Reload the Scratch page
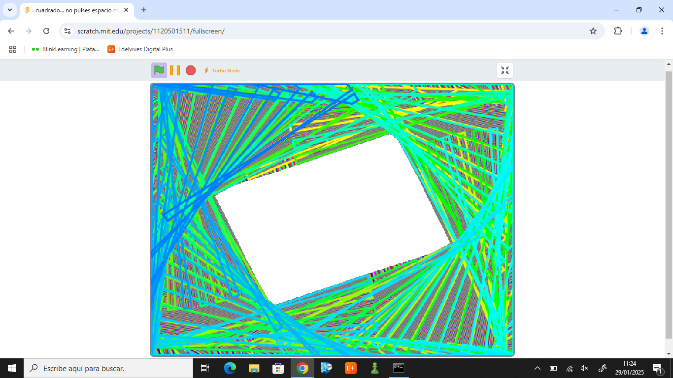673x378 pixels. click(x=46, y=31)
